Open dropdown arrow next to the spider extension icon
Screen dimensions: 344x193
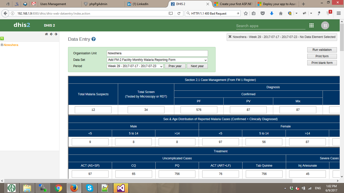[x=311, y=14]
